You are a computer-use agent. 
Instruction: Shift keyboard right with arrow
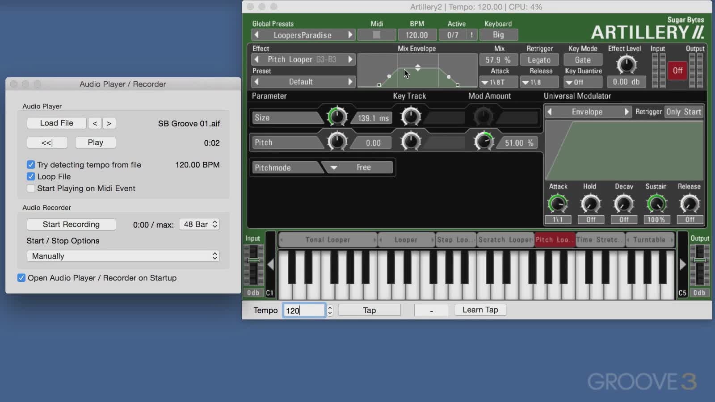click(683, 264)
